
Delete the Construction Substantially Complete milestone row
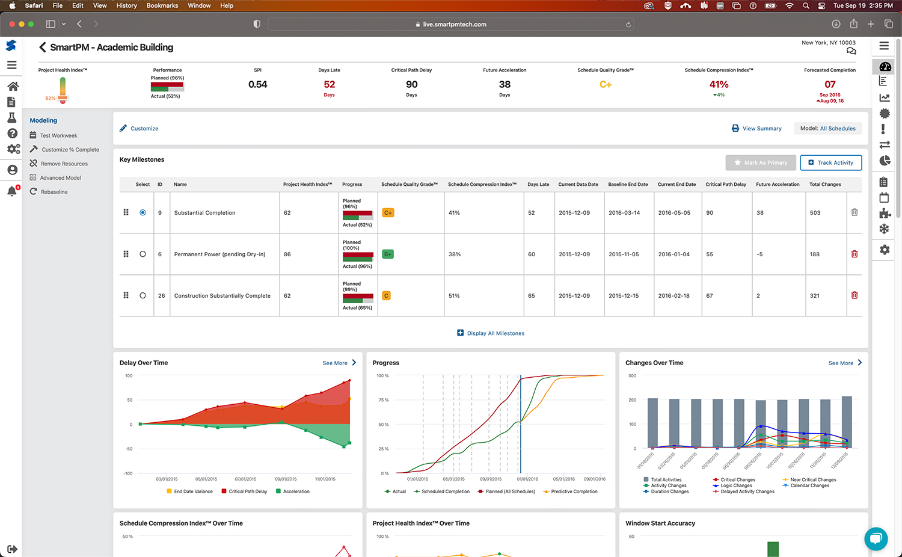pos(854,295)
